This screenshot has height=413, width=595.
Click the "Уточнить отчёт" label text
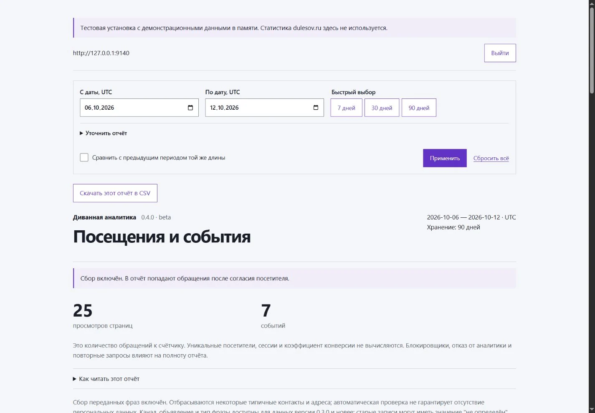point(106,133)
